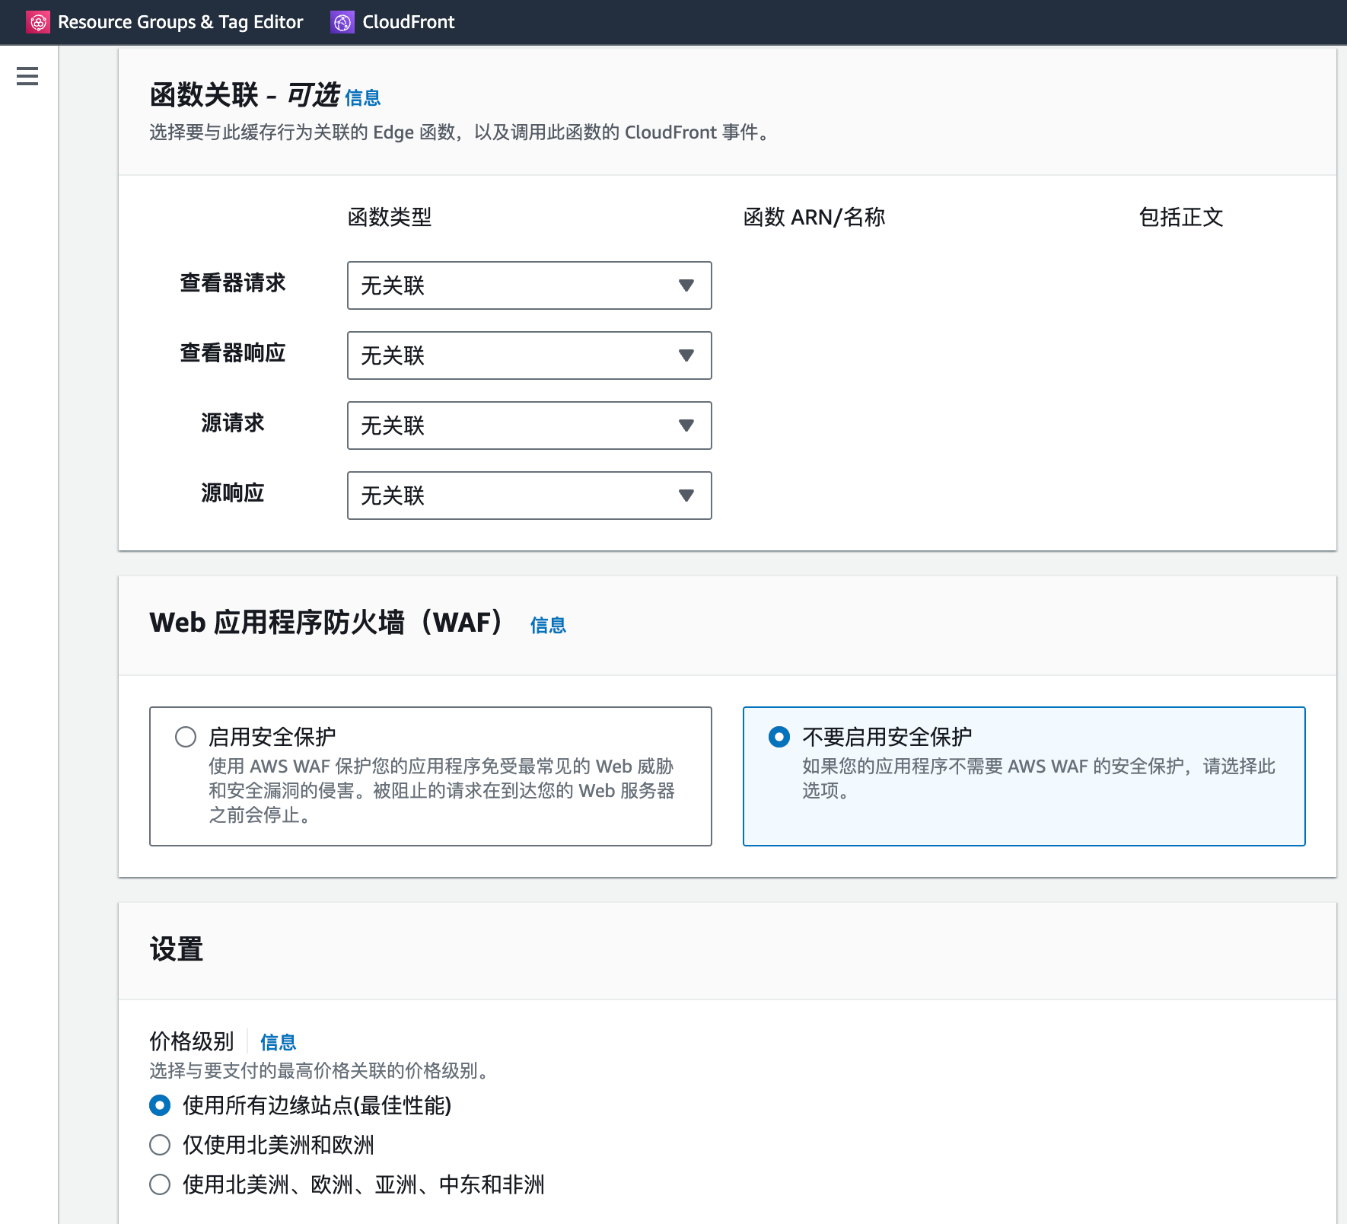This screenshot has width=1347, height=1224.
Task: Open the 查看器响应 function type dropdown
Action: pyautogui.click(x=530, y=355)
